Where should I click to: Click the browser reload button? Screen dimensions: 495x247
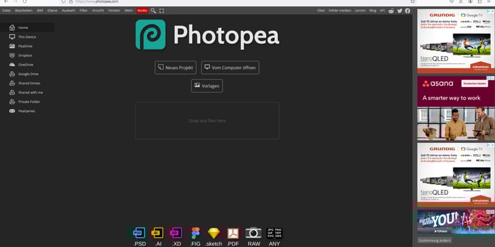24,1
